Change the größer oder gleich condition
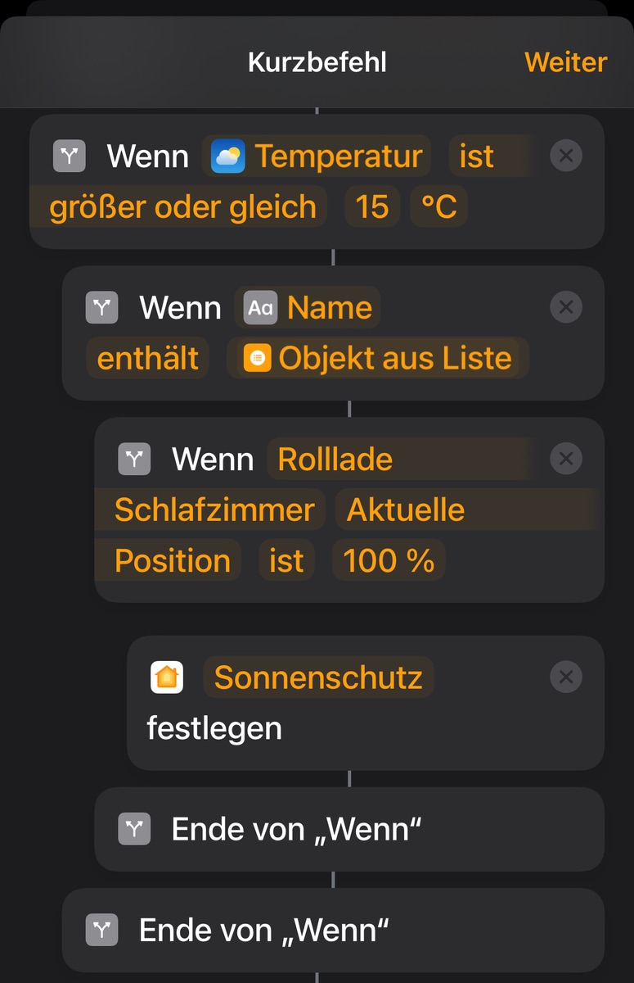The width and height of the screenshot is (634, 983). click(182, 206)
